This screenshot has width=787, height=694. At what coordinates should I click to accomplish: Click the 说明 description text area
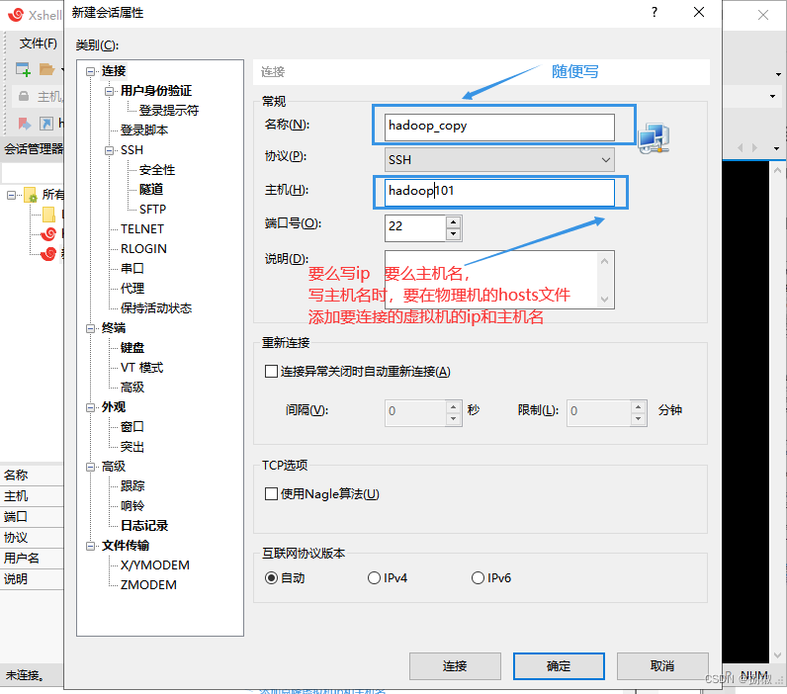[x=490, y=280]
